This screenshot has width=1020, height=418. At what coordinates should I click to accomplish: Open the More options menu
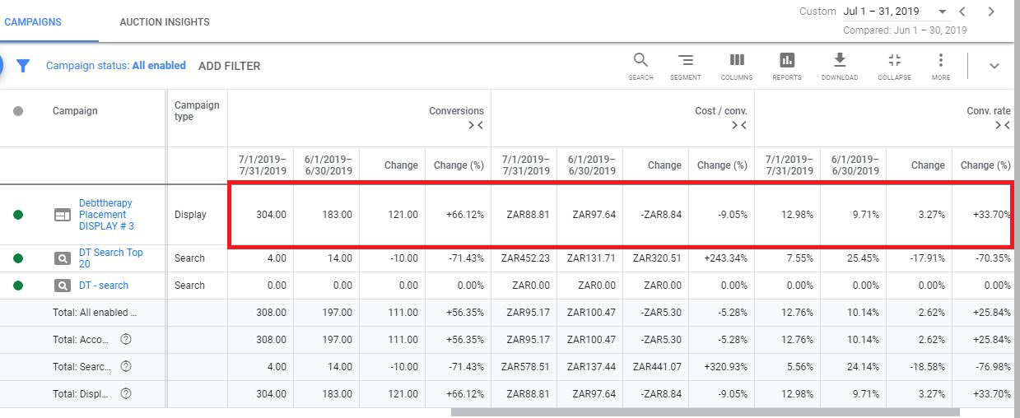point(941,62)
